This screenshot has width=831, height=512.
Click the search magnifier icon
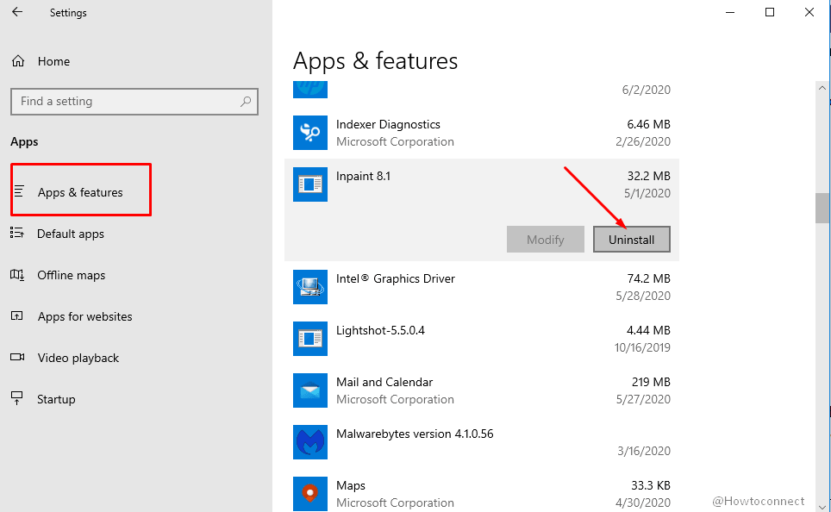pyautogui.click(x=246, y=101)
